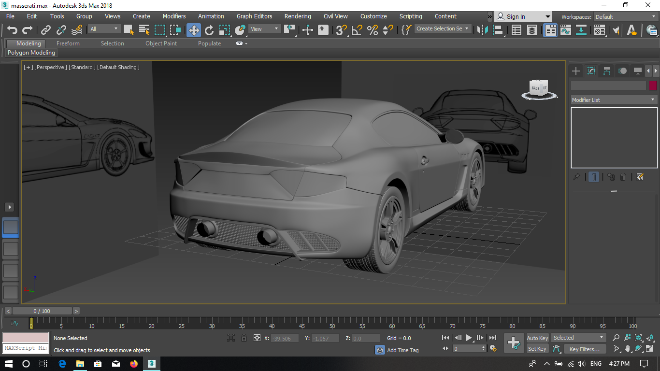
Task: Toggle Key Mode next to frame field
Action: (445, 348)
